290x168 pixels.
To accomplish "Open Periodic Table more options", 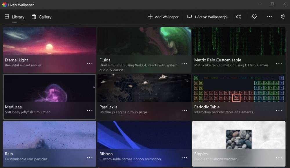I will 279,111.
